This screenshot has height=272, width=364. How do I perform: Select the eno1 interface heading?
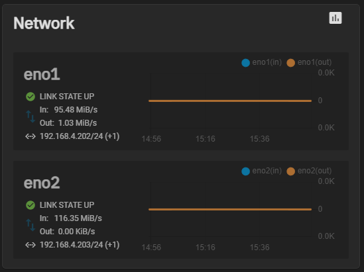(x=42, y=74)
